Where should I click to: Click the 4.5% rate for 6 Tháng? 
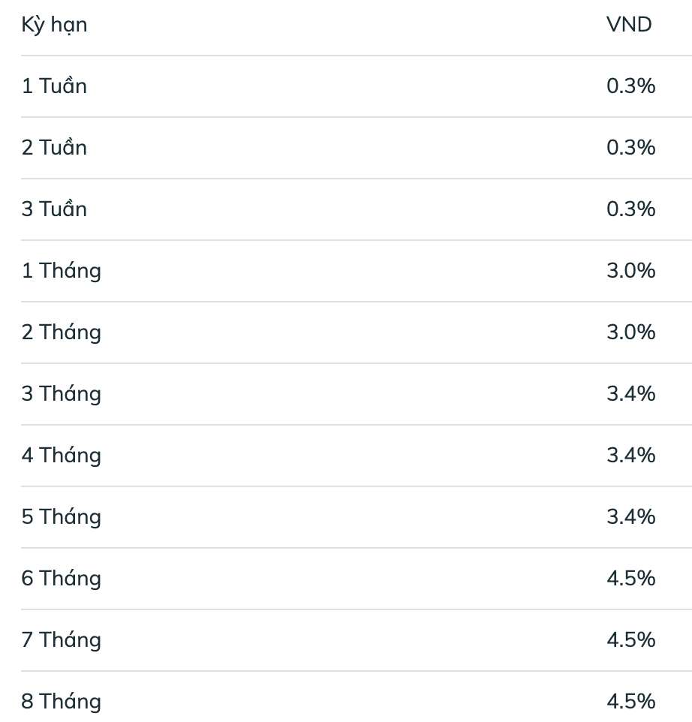[630, 579]
